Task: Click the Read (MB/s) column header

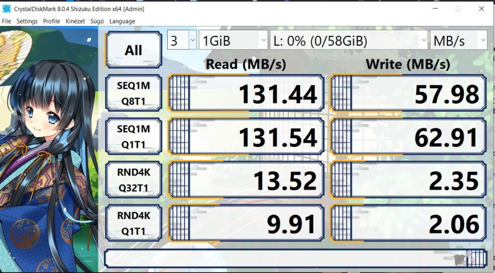Action: pos(246,64)
